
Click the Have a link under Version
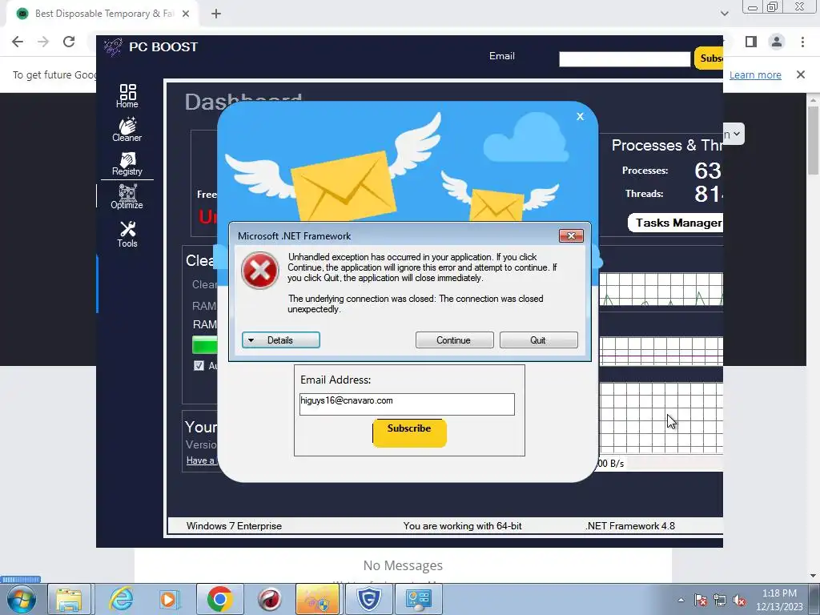click(x=201, y=460)
